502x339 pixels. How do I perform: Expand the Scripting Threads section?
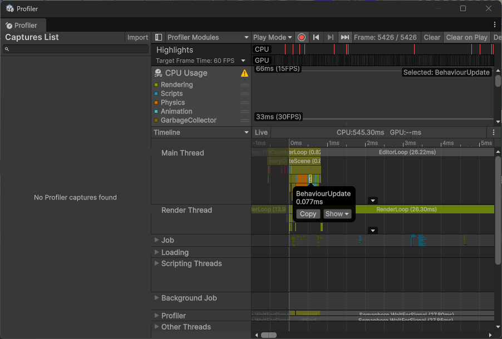click(156, 263)
